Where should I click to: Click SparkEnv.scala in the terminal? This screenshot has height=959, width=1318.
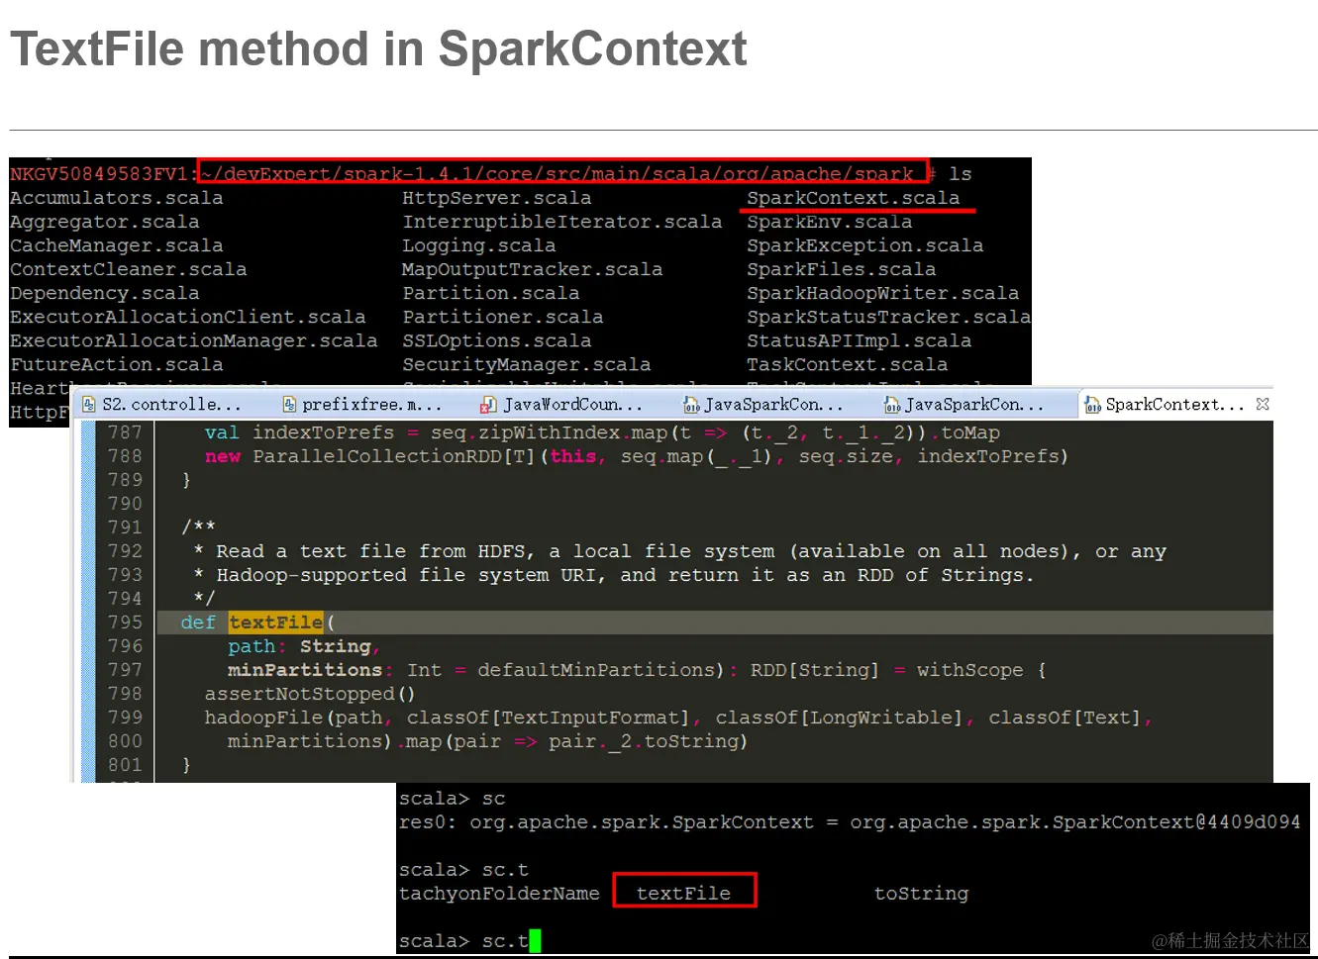830,222
